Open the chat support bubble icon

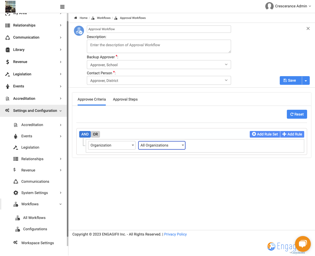point(303,244)
